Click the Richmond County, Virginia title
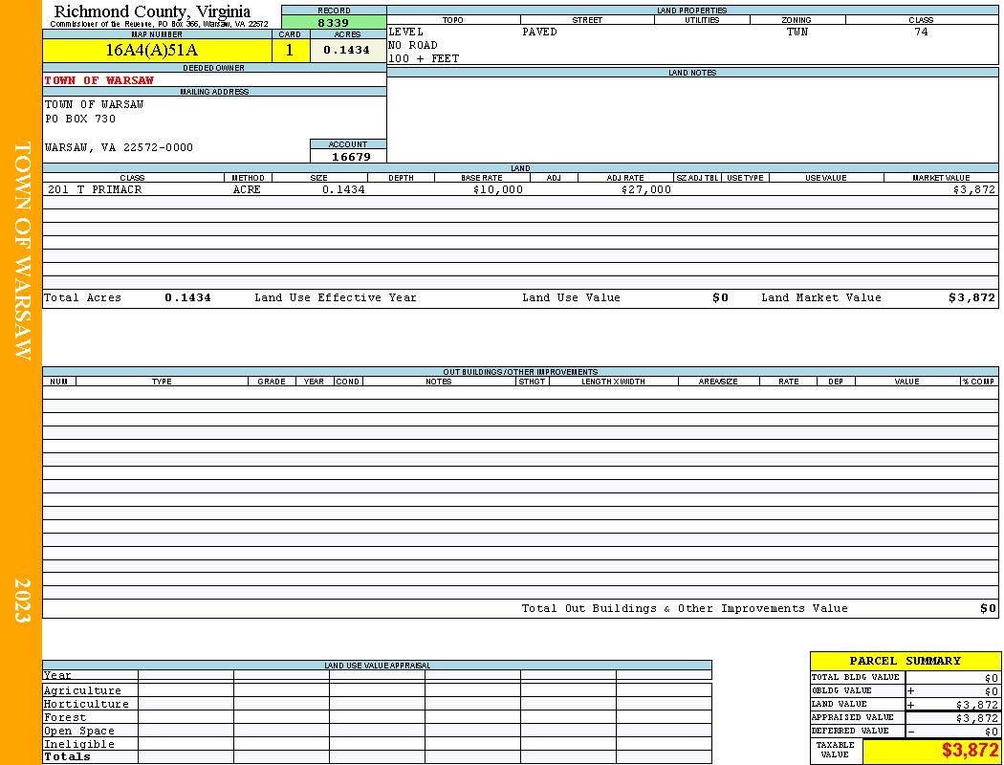Image resolution: width=1004 pixels, height=765 pixels. pyautogui.click(x=152, y=11)
